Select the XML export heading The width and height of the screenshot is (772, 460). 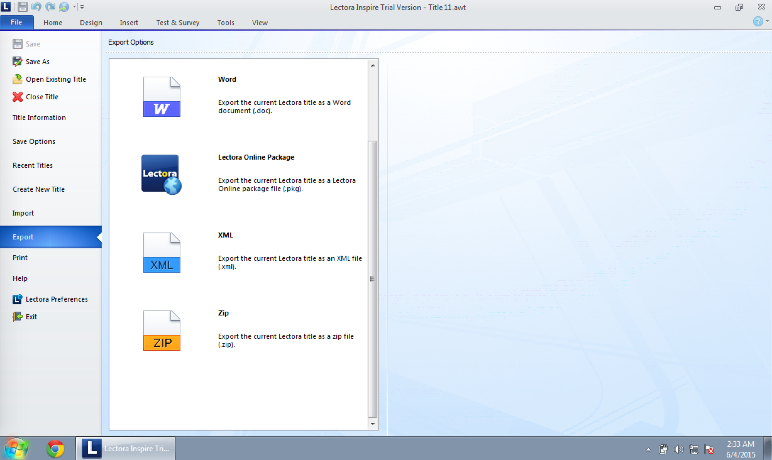point(225,235)
